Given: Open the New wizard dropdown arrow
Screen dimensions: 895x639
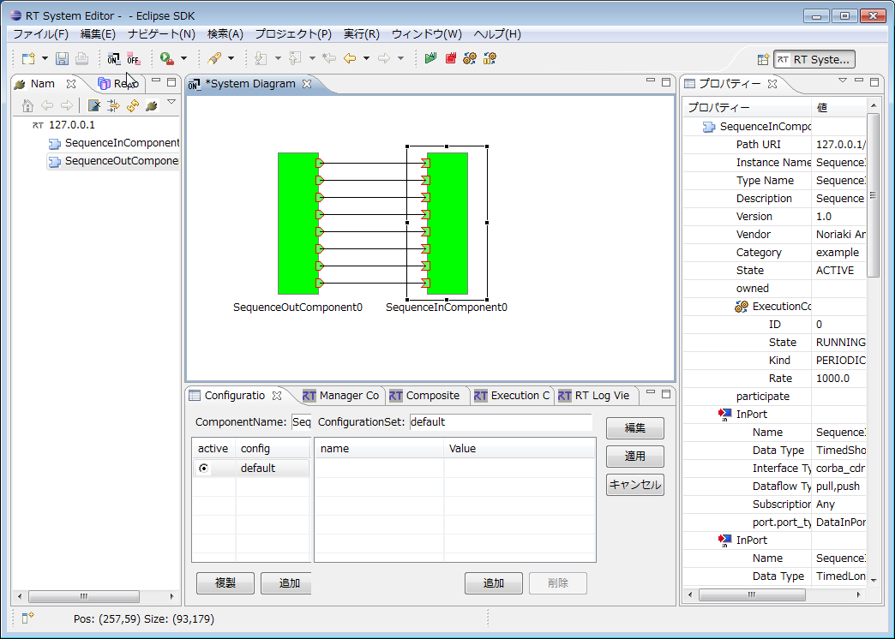Looking at the screenshot, I should 45,58.
